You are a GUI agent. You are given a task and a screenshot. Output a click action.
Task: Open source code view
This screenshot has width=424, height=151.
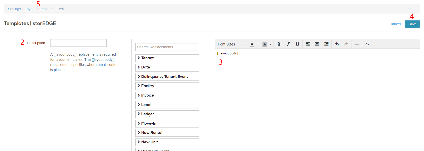(367, 44)
